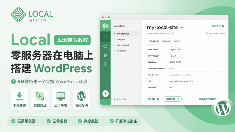Click the WordPress Version 6.5.2 value
This screenshot has height=132, width=235.
click(x=171, y=68)
